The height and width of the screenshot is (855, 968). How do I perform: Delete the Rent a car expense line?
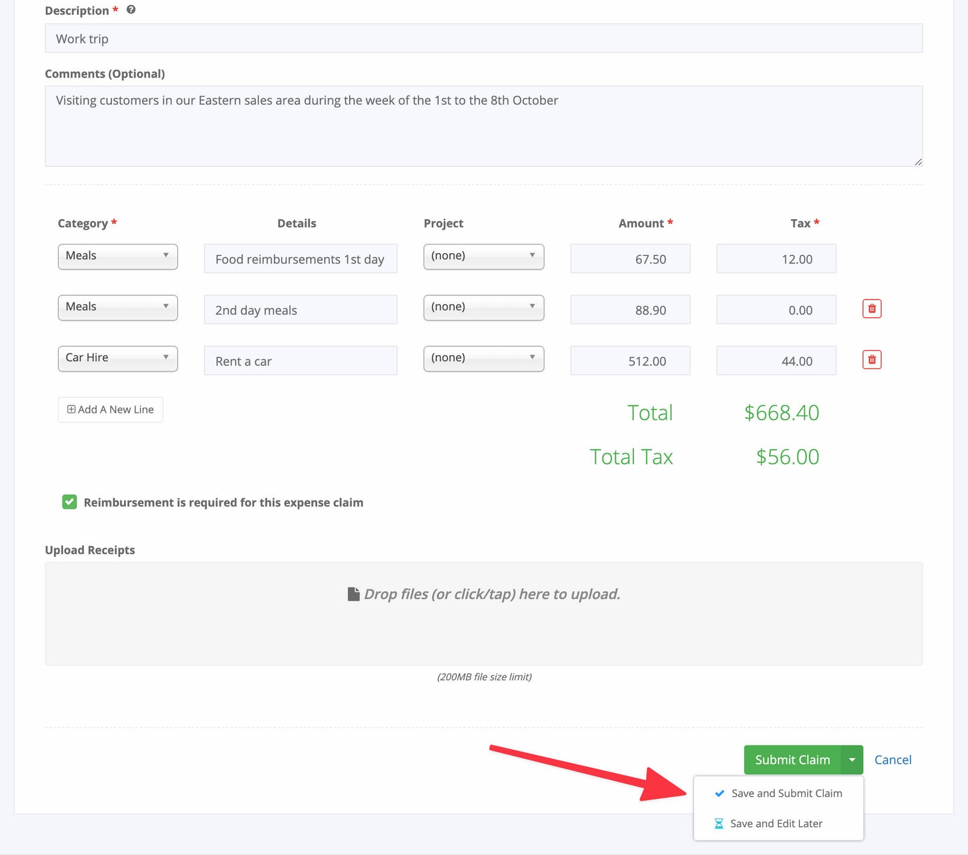tap(871, 359)
